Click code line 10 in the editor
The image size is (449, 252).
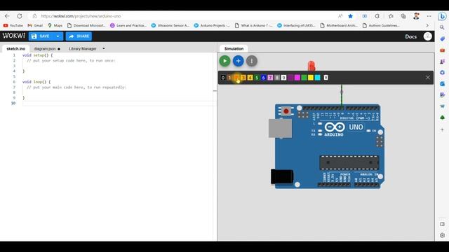click(x=119, y=103)
